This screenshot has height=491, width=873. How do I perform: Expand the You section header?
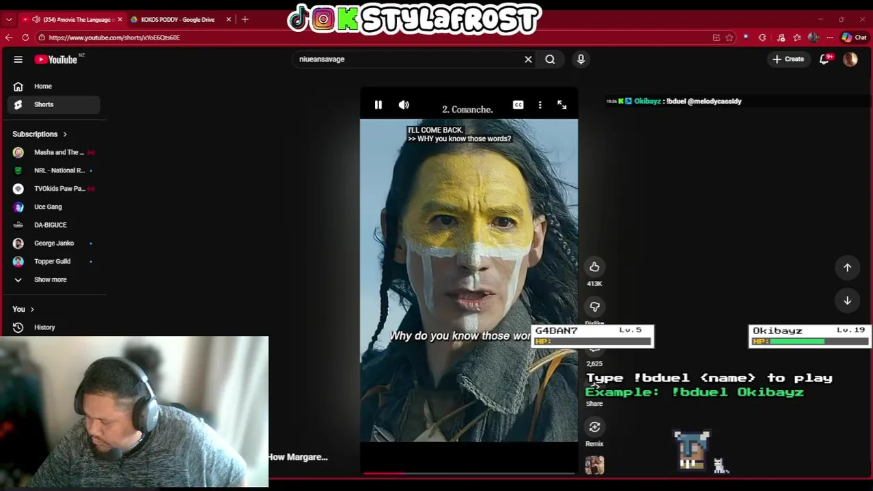point(23,310)
